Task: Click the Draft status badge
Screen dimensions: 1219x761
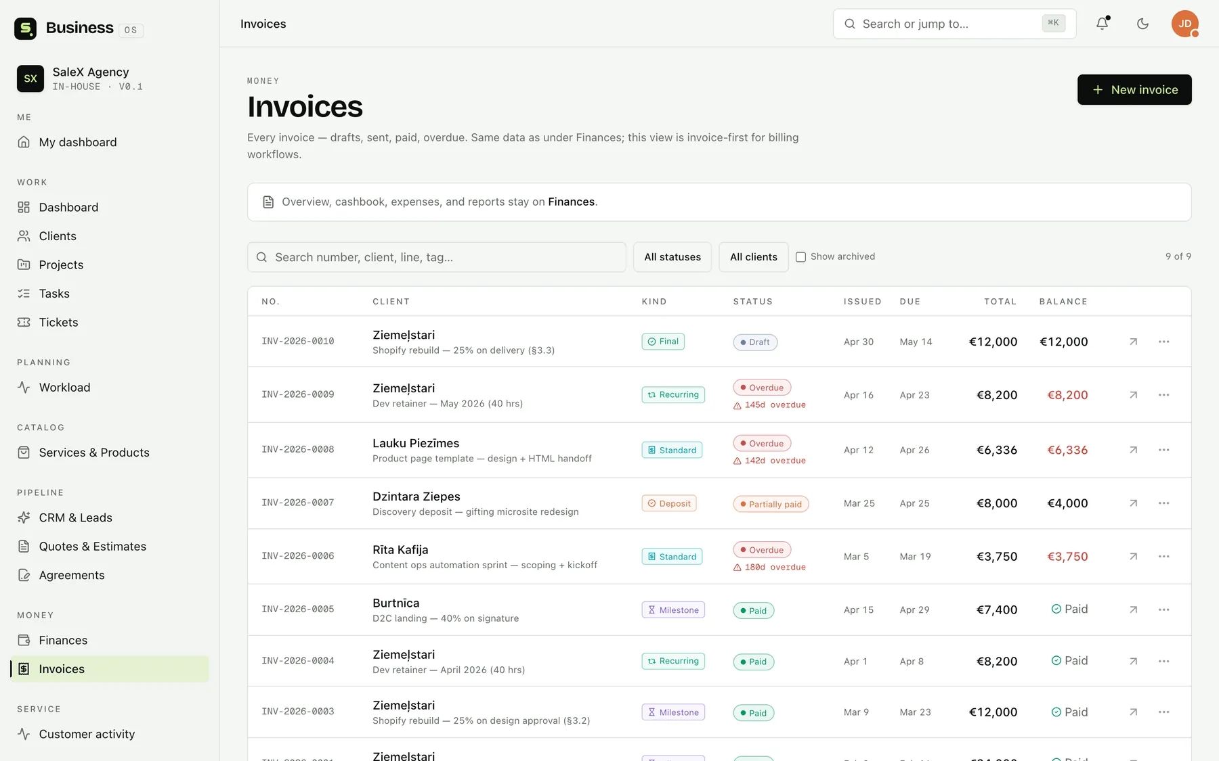Action: tap(755, 342)
